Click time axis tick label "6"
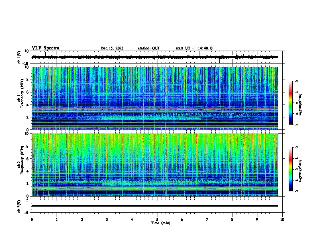 point(182,219)
